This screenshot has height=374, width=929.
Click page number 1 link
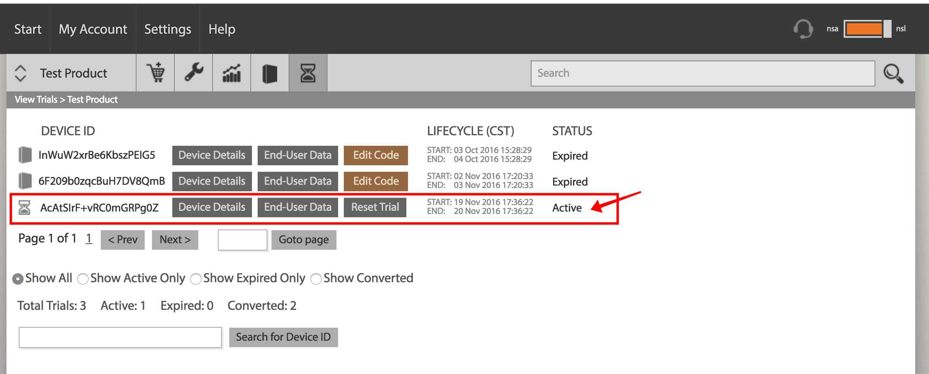pos(89,238)
